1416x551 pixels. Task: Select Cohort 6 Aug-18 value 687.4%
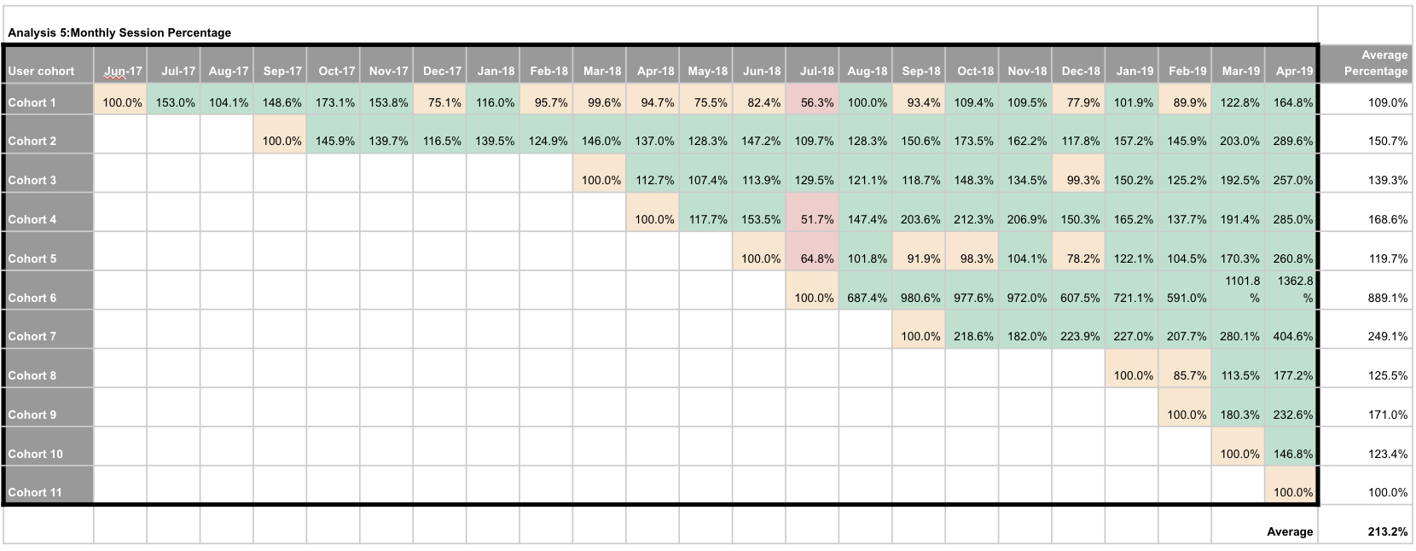(x=867, y=298)
